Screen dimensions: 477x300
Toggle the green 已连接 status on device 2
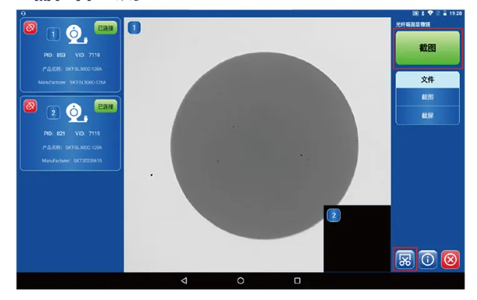click(x=106, y=107)
